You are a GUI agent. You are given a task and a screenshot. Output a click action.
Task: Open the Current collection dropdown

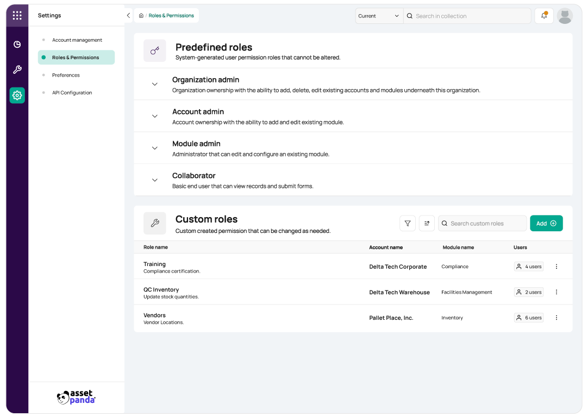tap(379, 16)
